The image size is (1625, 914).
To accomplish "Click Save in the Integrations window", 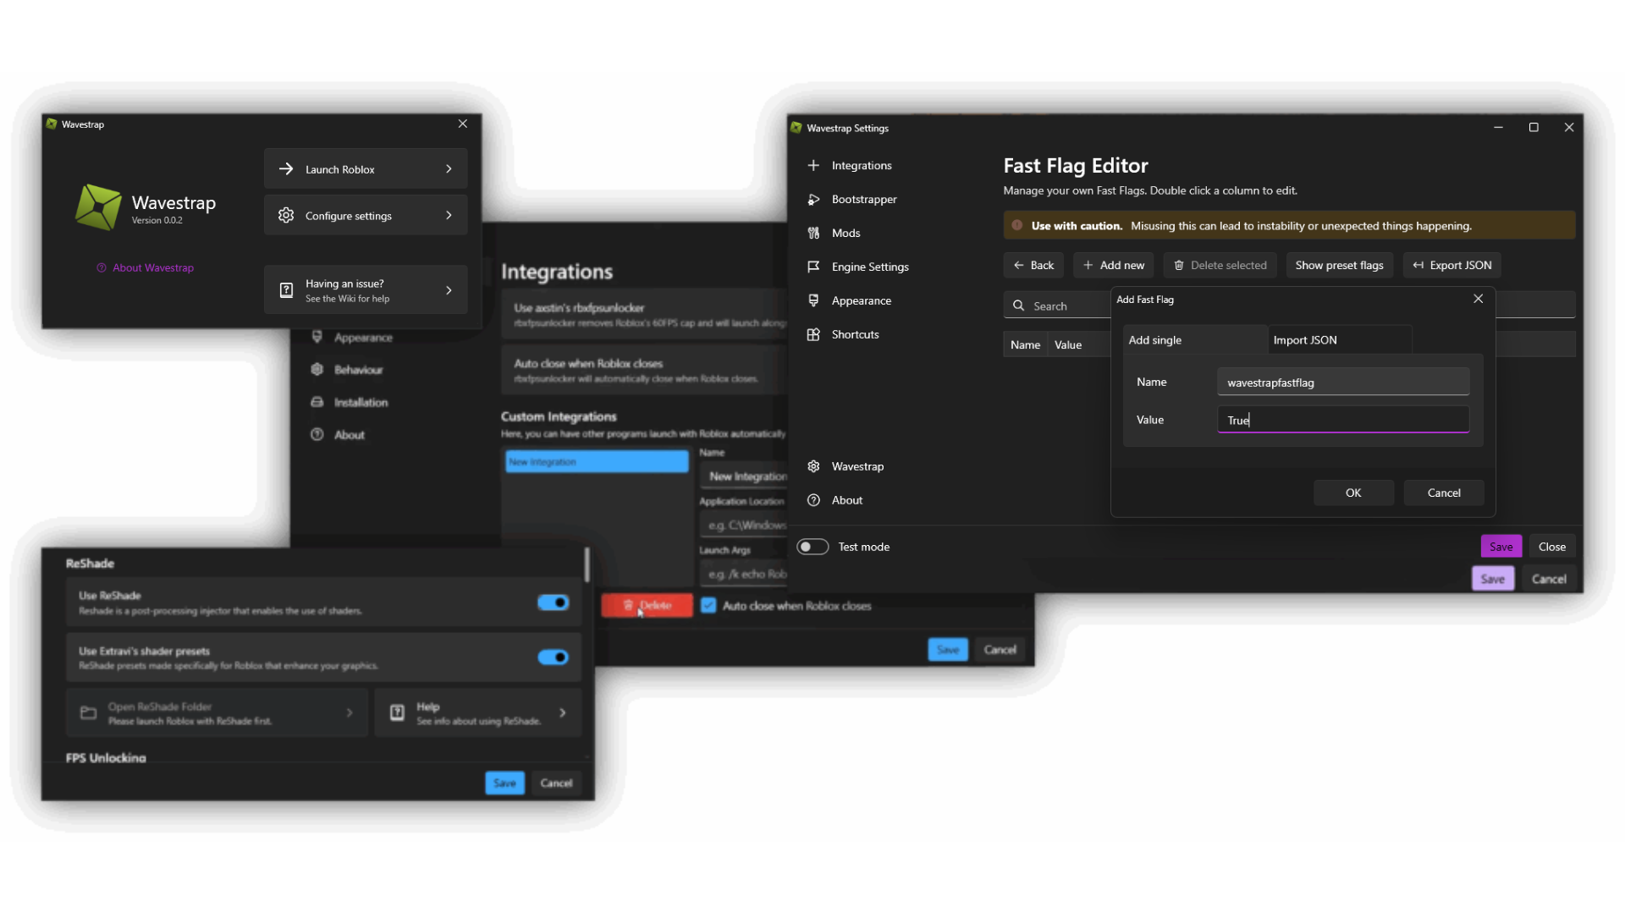I will pyautogui.click(x=948, y=649).
